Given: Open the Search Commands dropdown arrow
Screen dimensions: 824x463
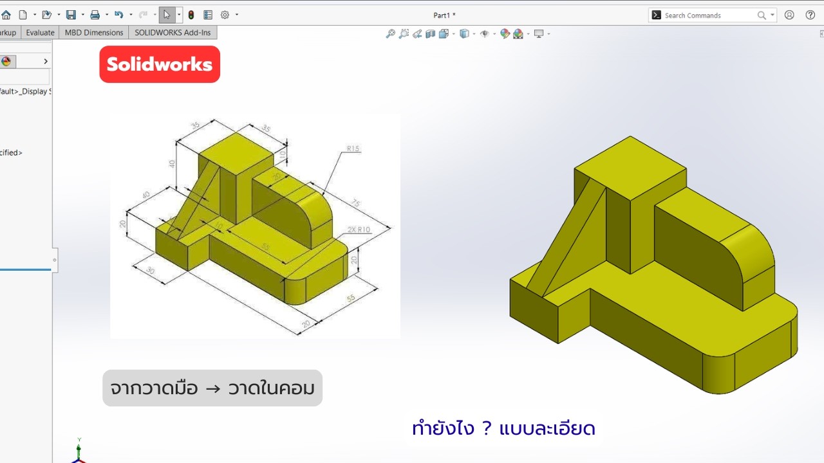Looking at the screenshot, I should click(772, 15).
